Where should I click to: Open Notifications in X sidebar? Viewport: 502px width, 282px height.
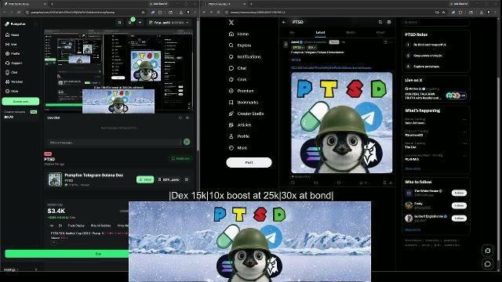[x=245, y=56]
